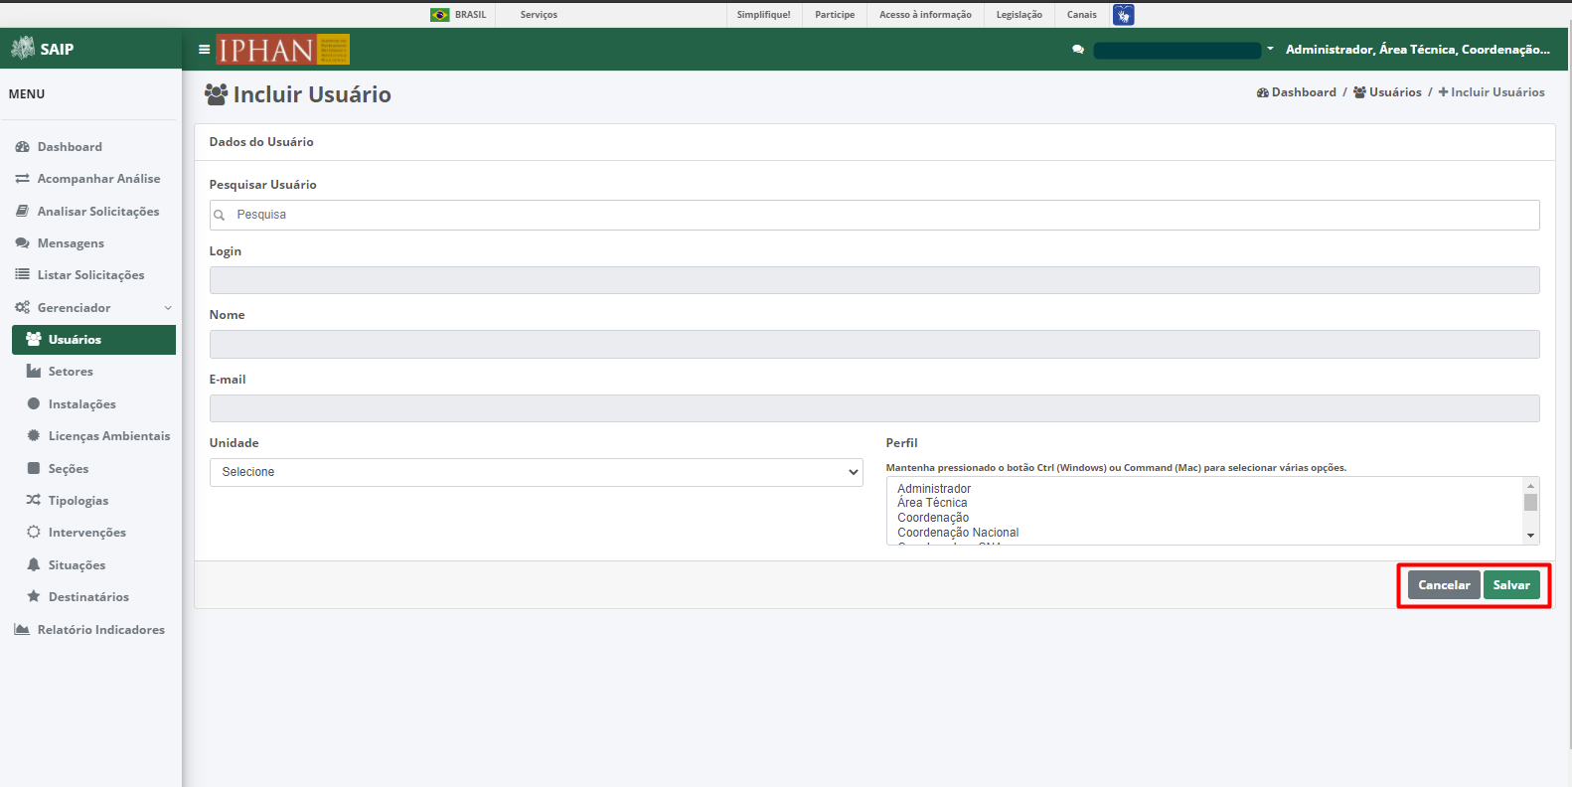Viewport: 1572px width, 787px height.
Task: Click the Relatório Indicadores chart icon
Action: tap(23, 630)
